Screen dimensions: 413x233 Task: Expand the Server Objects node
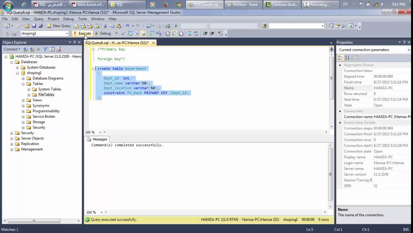click(12, 139)
